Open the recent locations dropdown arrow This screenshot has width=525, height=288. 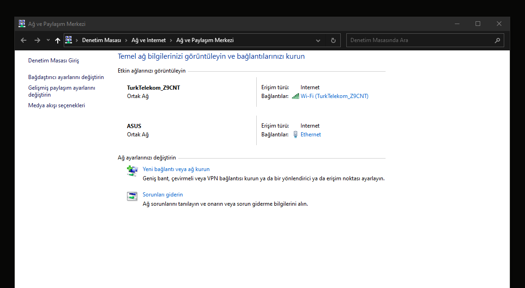pyautogui.click(x=48, y=40)
